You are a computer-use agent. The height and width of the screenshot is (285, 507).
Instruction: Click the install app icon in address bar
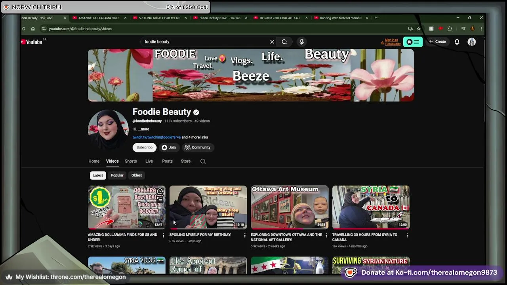coord(410,28)
